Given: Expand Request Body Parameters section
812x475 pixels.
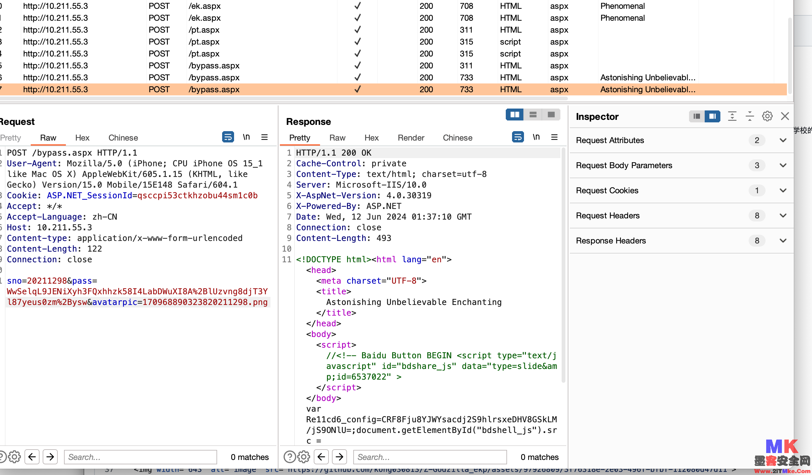Looking at the screenshot, I should point(783,165).
